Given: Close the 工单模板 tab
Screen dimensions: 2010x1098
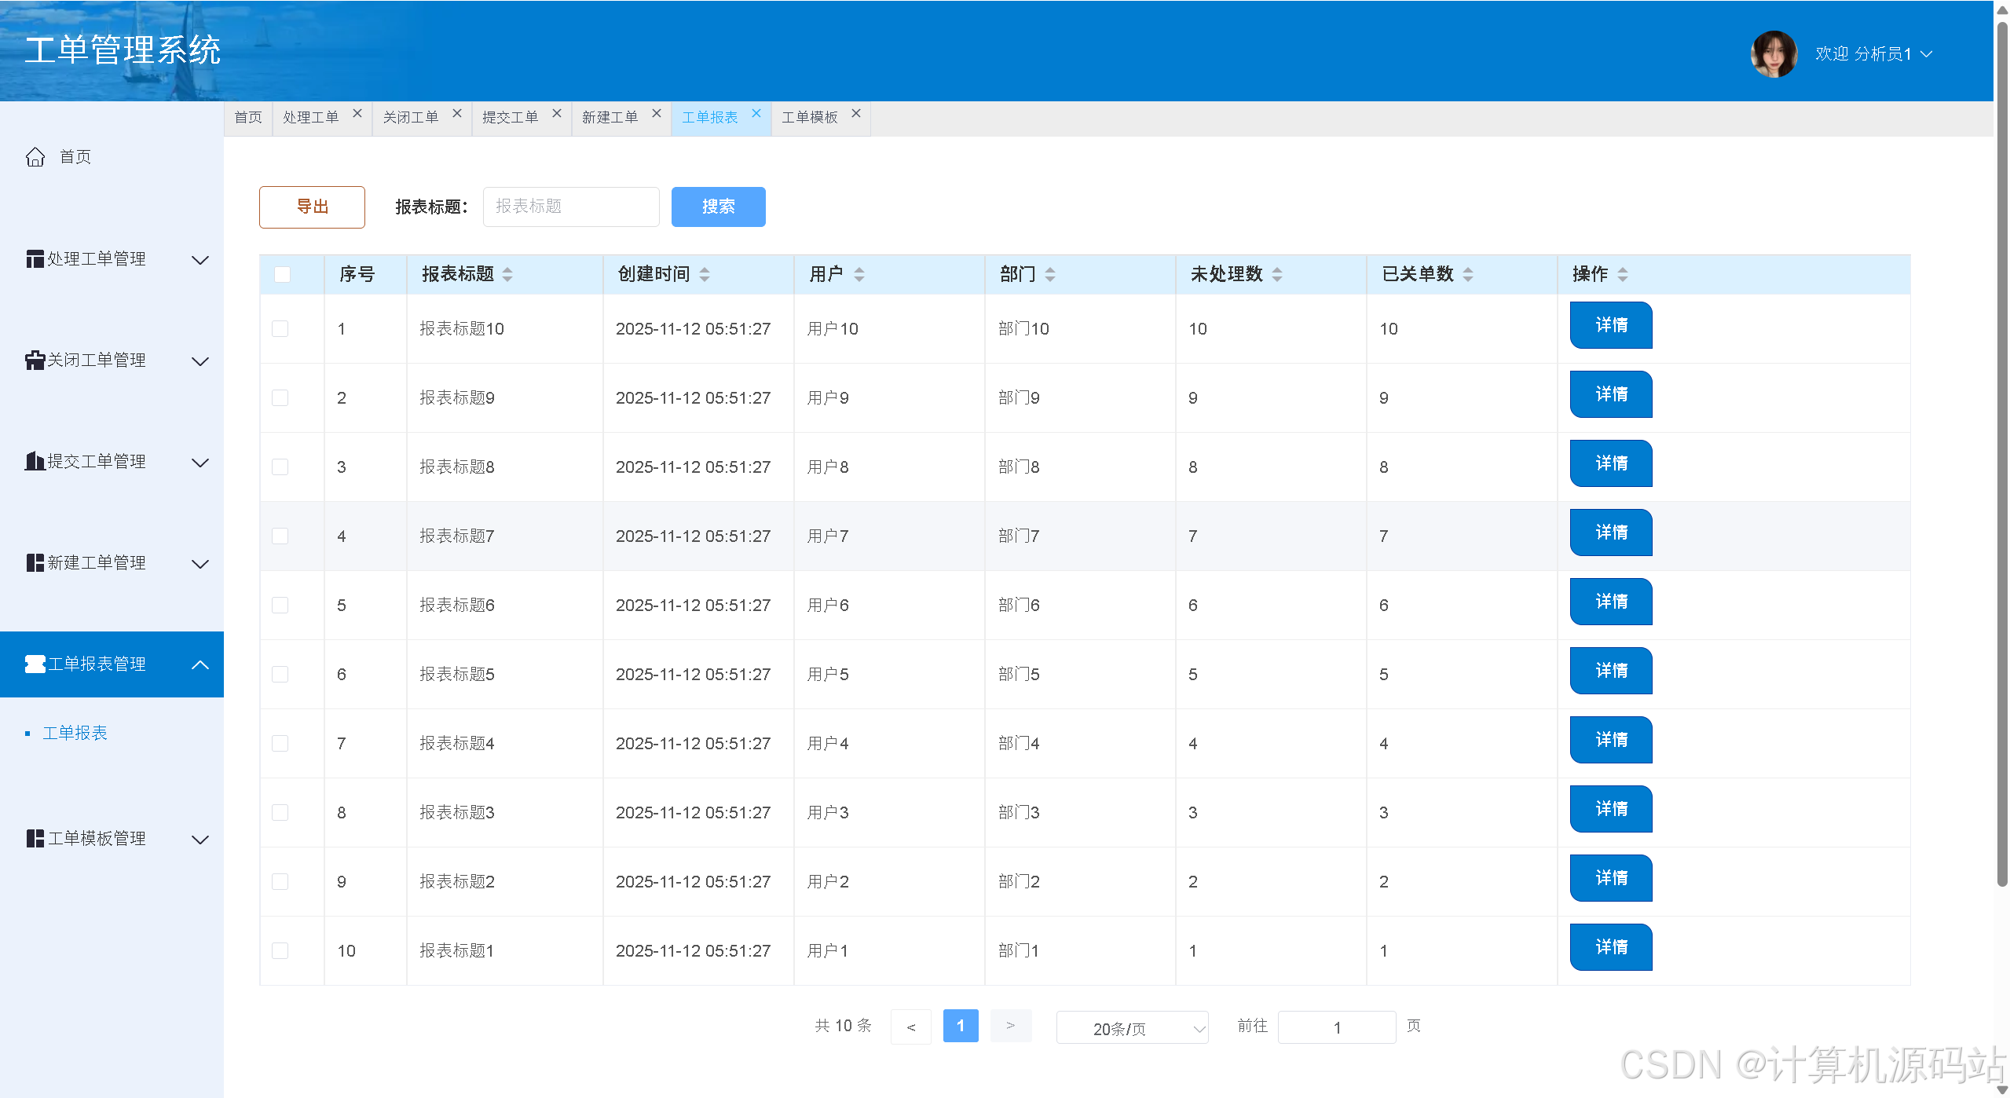Looking at the screenshot, I should point(856,114).
